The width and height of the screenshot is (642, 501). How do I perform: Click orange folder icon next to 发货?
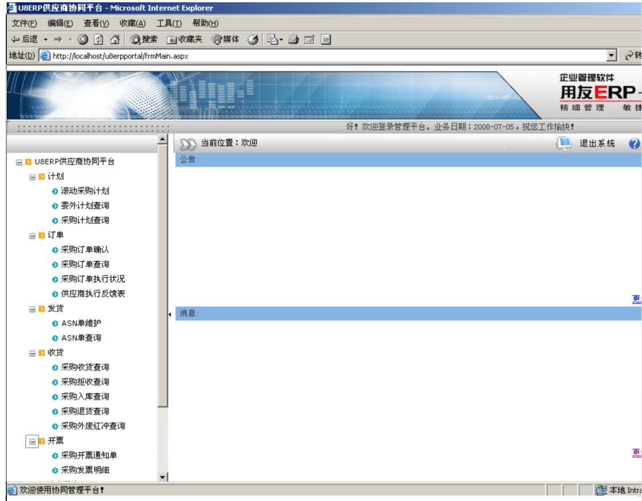[x=41, y=309]
